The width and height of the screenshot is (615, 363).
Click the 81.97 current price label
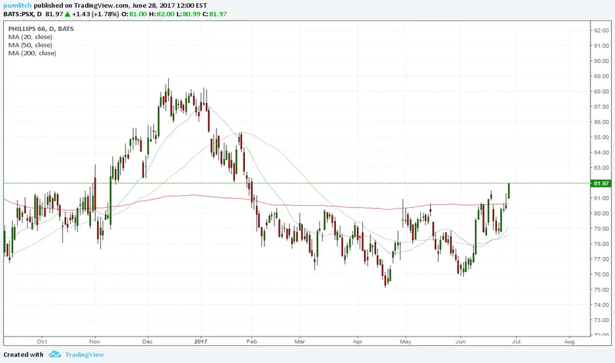click(x=601, y=183)
